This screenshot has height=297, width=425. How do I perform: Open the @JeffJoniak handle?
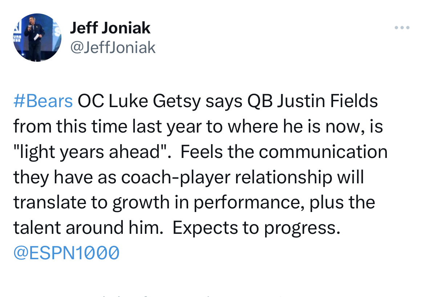click(113, 48)
